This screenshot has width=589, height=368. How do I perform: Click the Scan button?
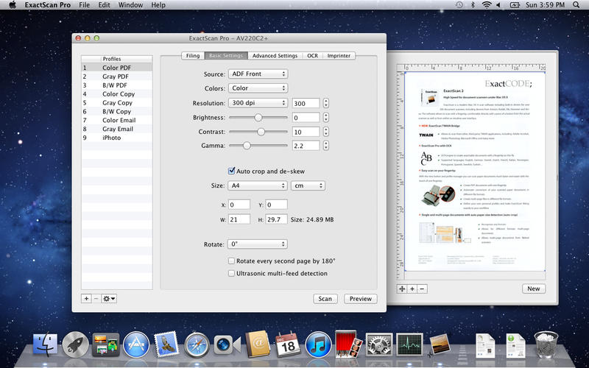pyautogui.click(x=325, y=299)
